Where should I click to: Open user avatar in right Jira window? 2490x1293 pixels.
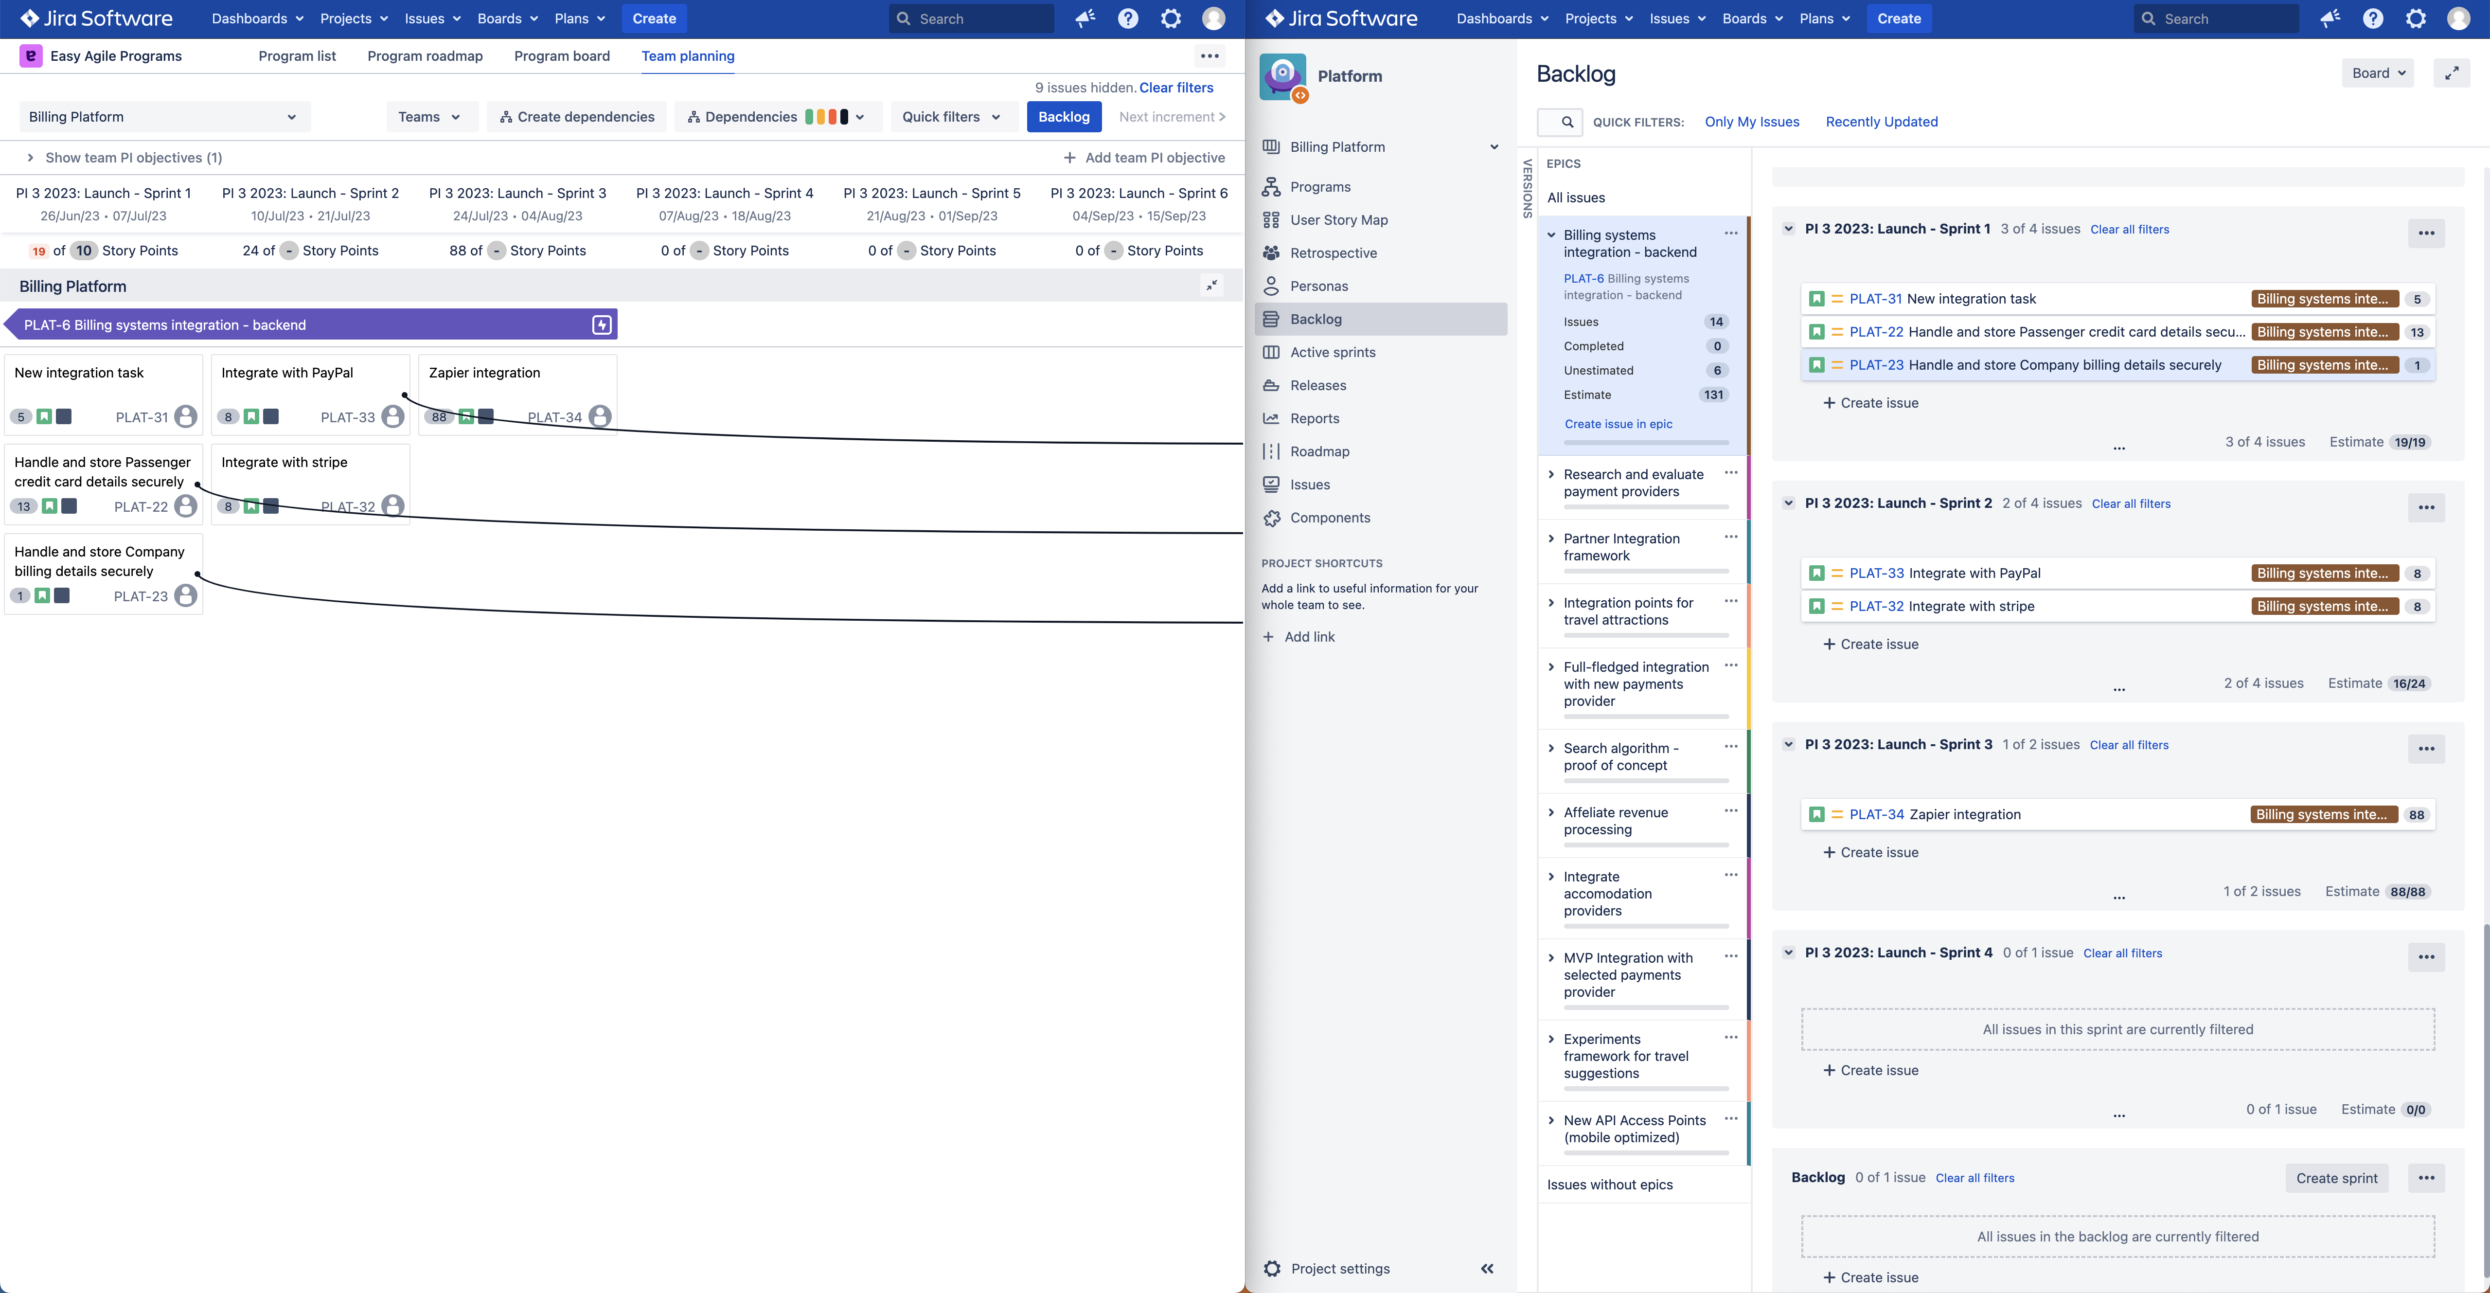coord(2458,18)
